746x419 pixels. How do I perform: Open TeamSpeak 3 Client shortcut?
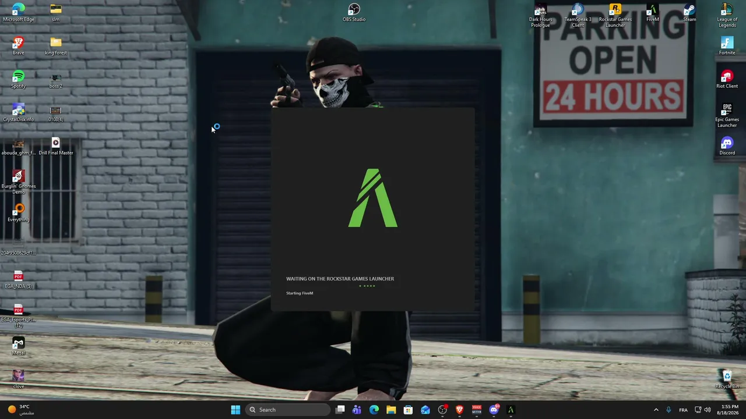point(578,15)
